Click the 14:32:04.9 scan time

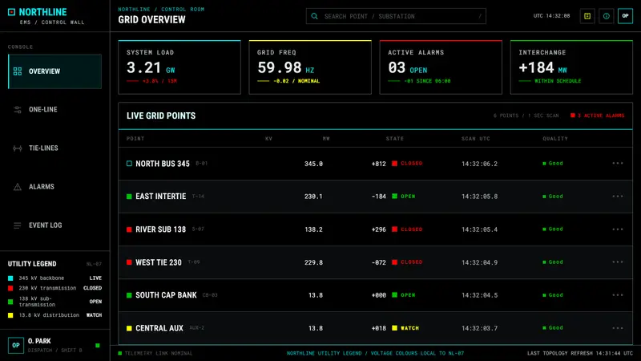(x=479, y=262)
